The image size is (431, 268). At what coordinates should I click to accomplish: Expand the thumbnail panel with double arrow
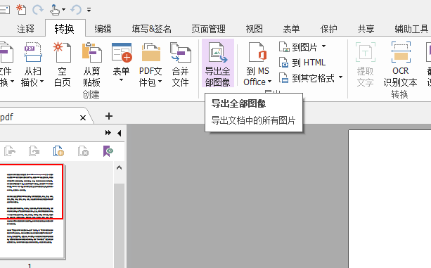[x=108, y=133]
